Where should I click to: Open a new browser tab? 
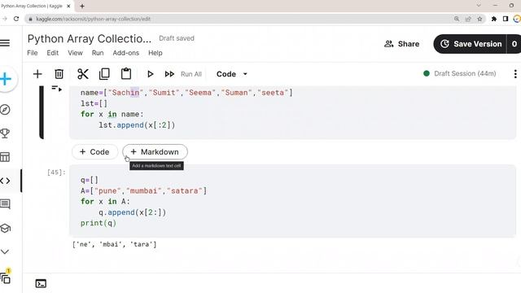click(82, 6)
